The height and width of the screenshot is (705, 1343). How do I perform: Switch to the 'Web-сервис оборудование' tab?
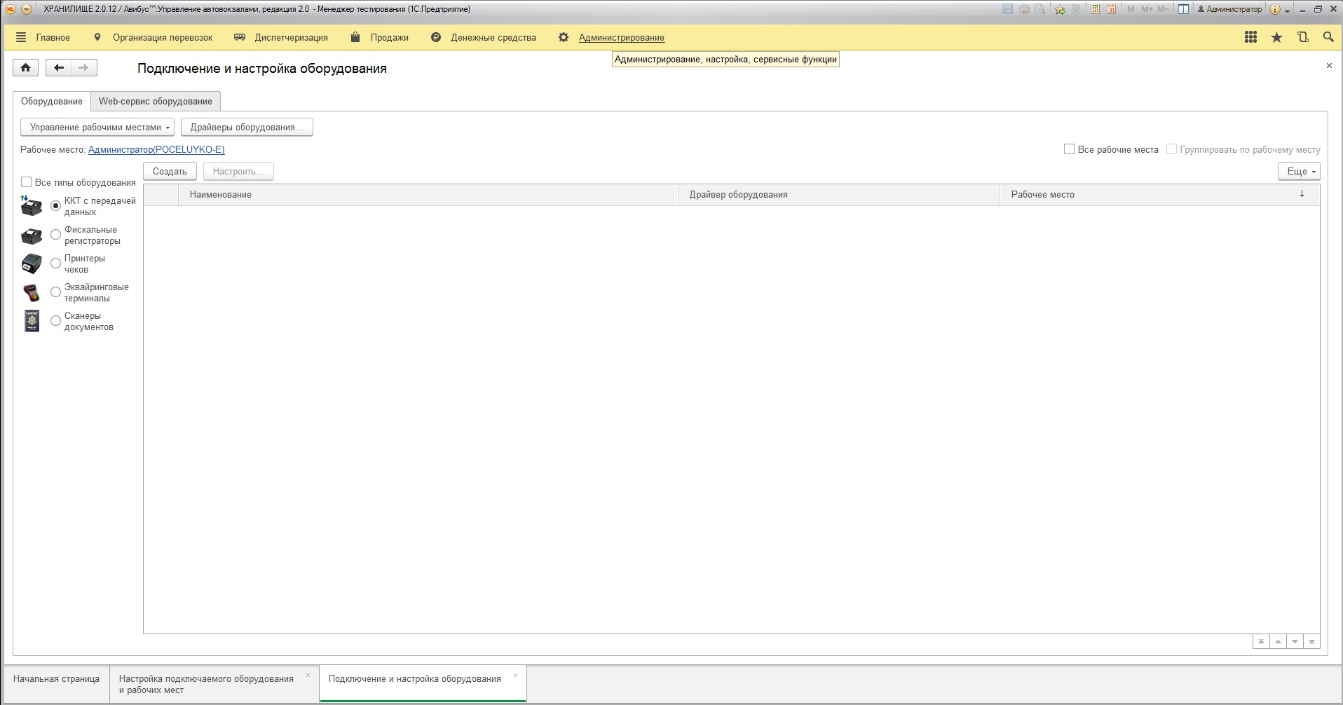click(x=155, y=101)
